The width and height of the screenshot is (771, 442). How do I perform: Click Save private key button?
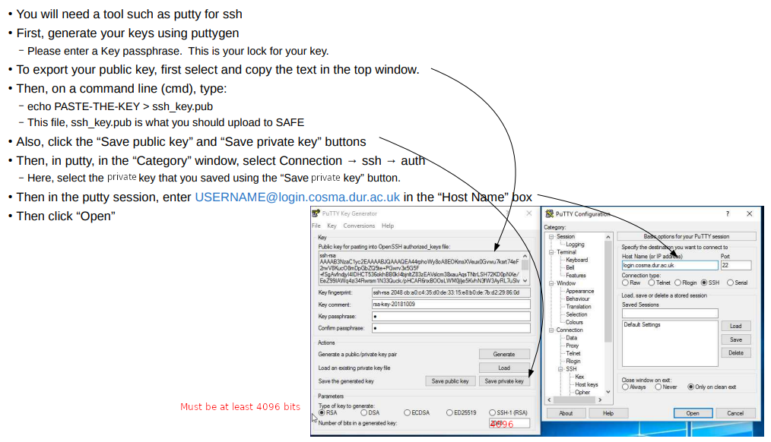click(x=504, y=381)
